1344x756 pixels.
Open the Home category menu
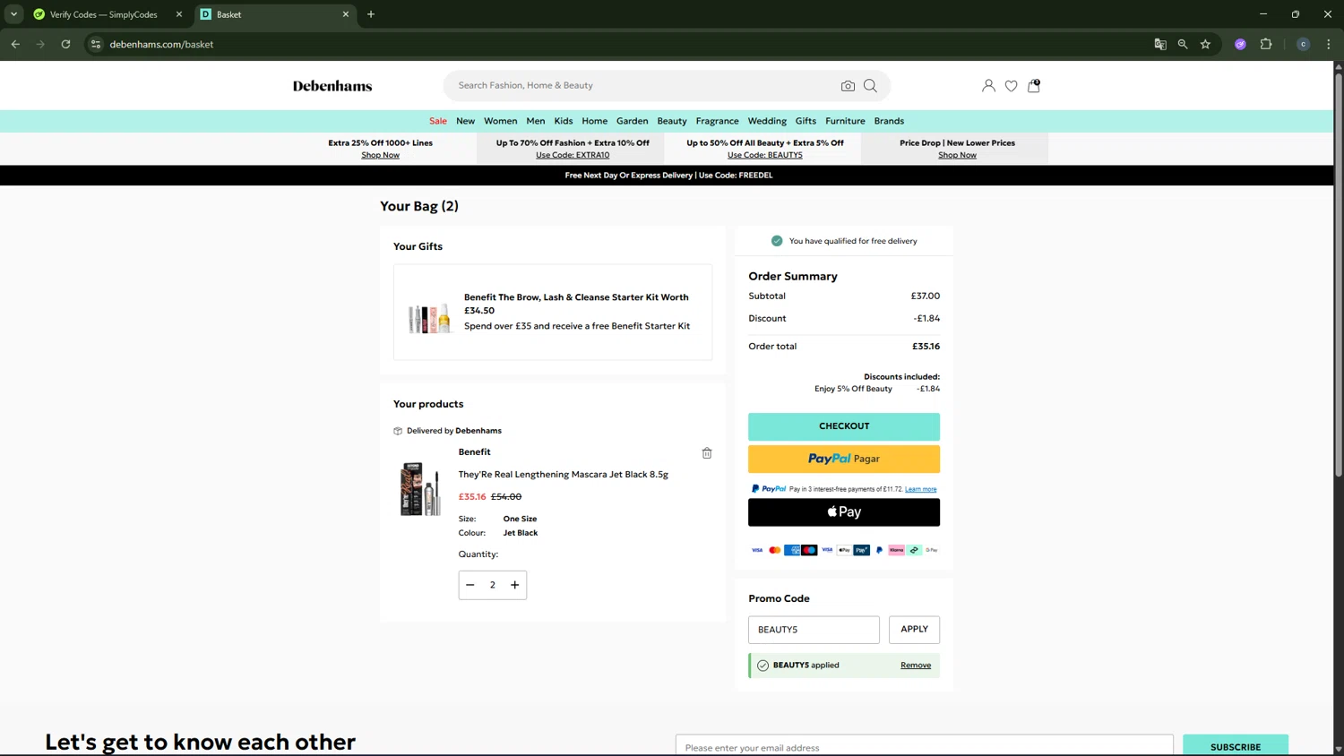[594, 121]
